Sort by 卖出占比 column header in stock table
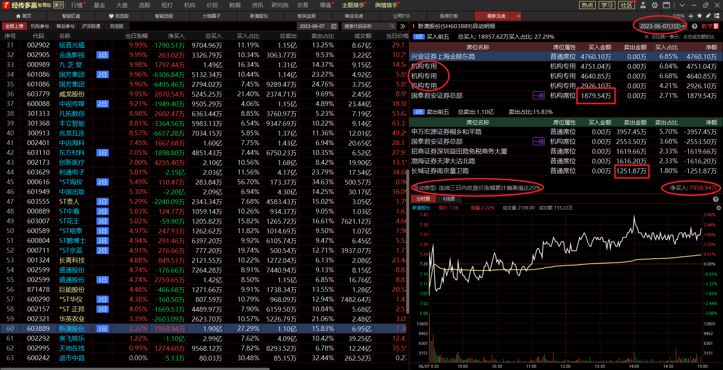The height and width of the screenshot is (370, 723). coord(322,36)
